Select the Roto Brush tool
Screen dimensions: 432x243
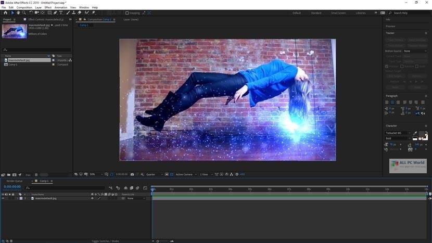coord(87,12)
